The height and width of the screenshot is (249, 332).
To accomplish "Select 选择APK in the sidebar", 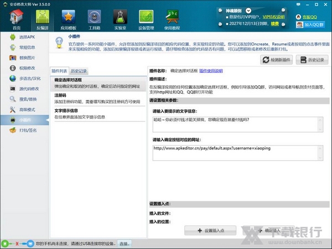I will tap(25, 37).
